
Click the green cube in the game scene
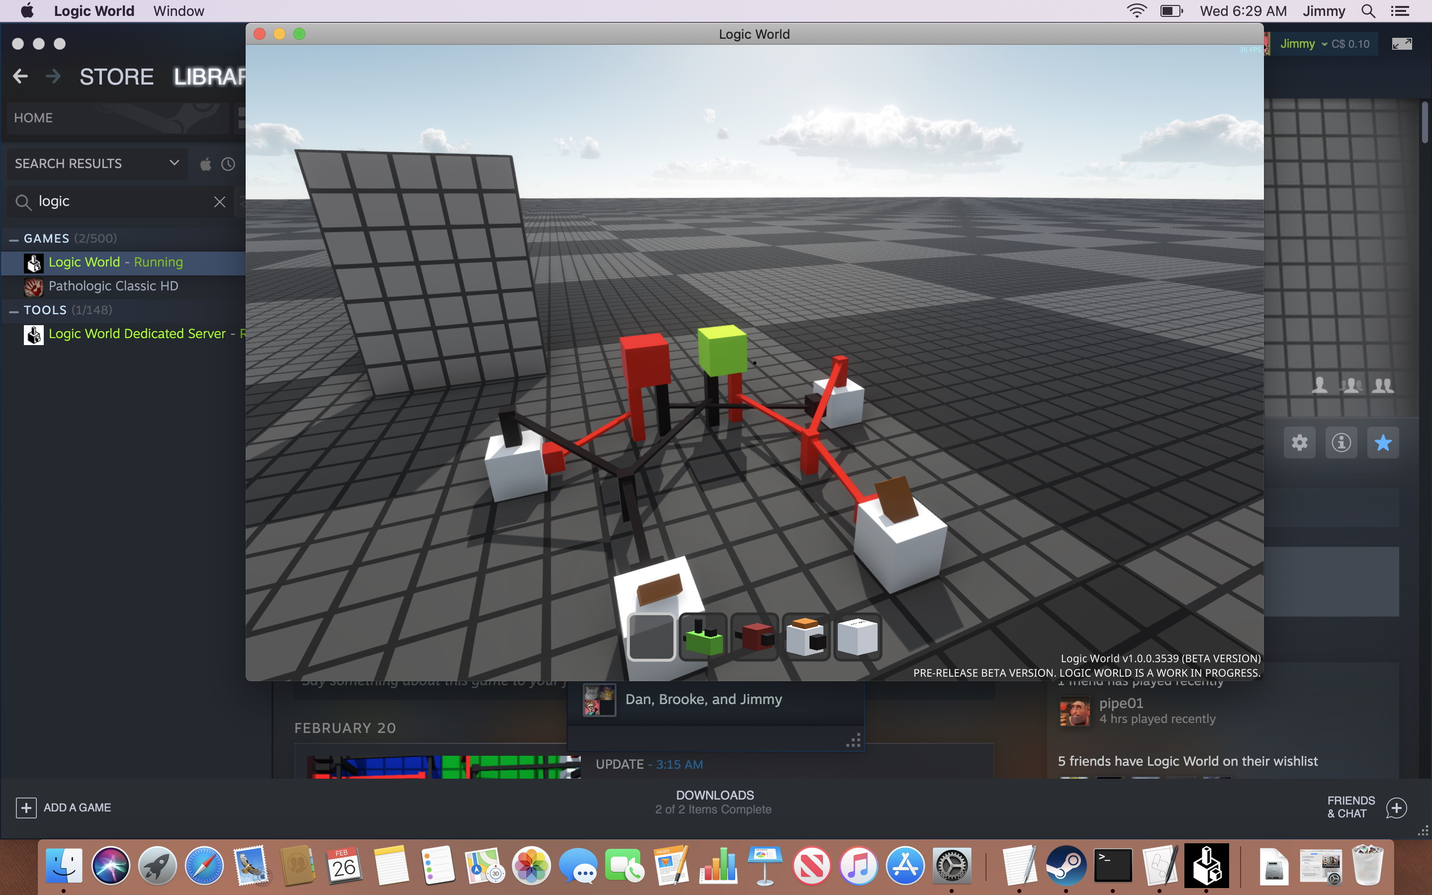[722, 350]
